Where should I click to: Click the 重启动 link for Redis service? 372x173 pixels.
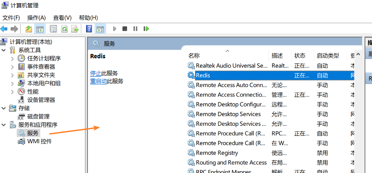pyautogui.click(x=99, y=81)
